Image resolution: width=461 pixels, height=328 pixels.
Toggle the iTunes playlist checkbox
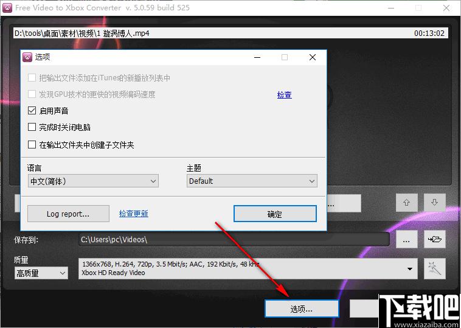click(32, 78)
